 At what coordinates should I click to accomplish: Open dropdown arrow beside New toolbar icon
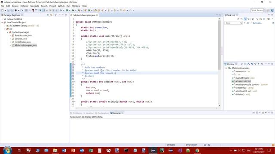(5, 10)
